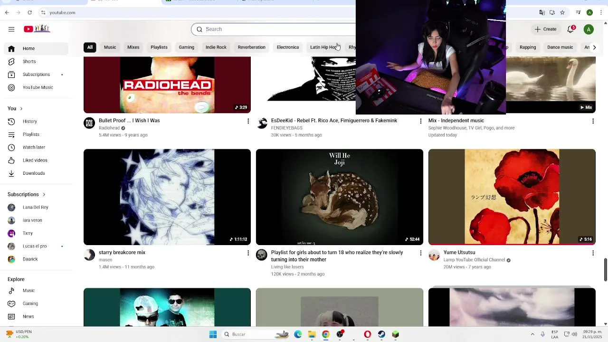Viewport: 608px width, 342px height.
Task: Select the Rapping filter chip
Action: tap(528, 47)
